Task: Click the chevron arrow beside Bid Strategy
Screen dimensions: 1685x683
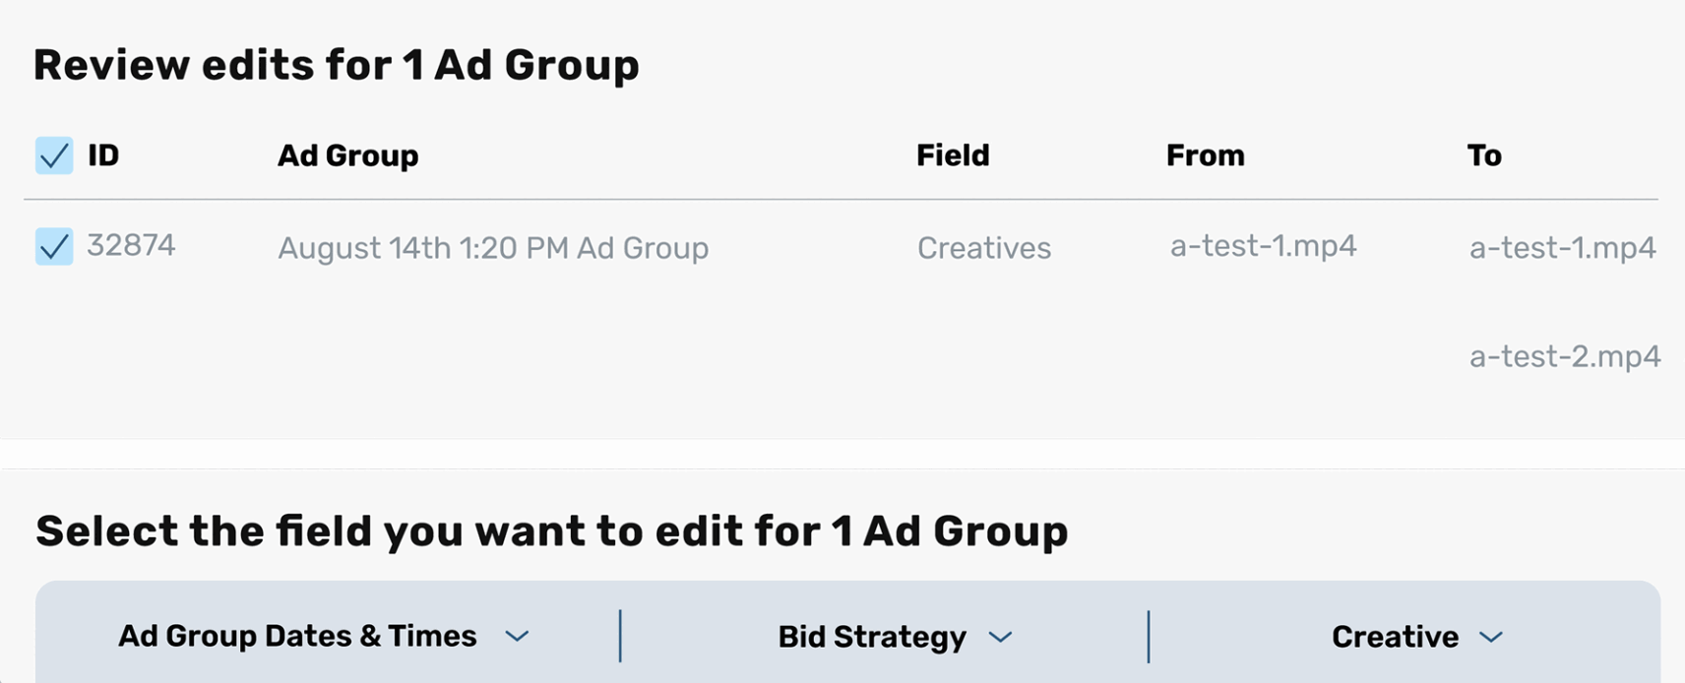Action: point(1000,638)
